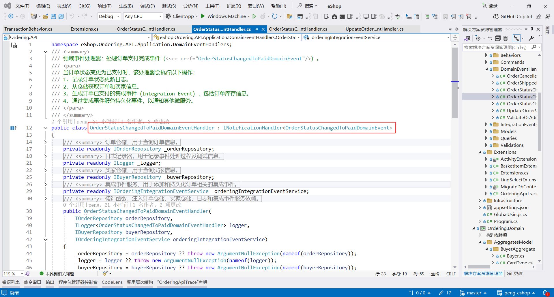Open the 错误列表 panel tab
This screenshot has width=554, height=297.
11,282
